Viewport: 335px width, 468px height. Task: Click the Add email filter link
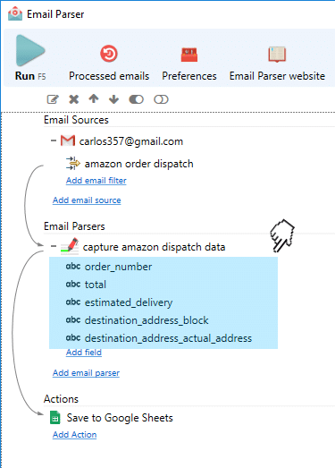tap(96, 181)
